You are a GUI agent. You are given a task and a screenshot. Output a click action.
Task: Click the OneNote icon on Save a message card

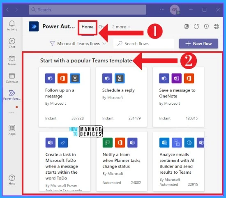[176, 78]
